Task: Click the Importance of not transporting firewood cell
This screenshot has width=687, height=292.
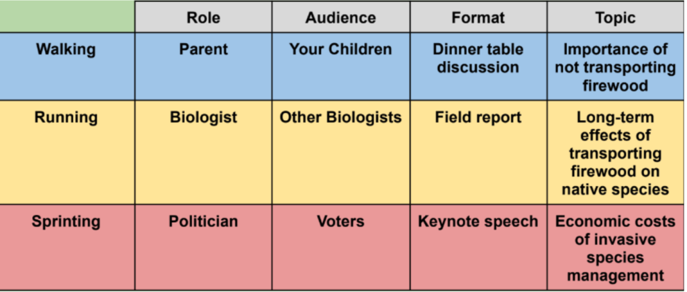Action: click(x=615, y=67)
